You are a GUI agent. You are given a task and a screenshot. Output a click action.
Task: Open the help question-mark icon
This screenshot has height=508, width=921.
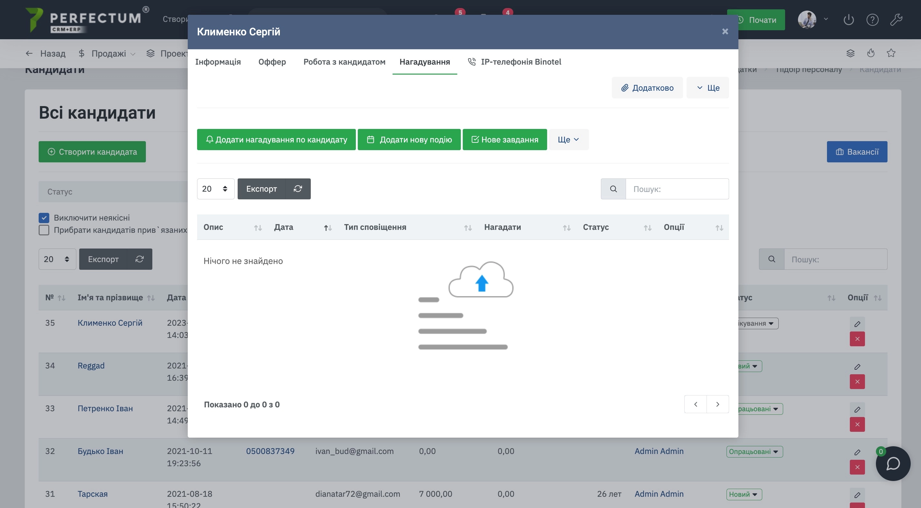(x=872, y=20)
